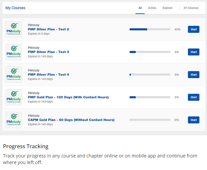Click the 0% progress value
Image resolution: width=207 pixels, height=170 pixels.
[177, 120]
